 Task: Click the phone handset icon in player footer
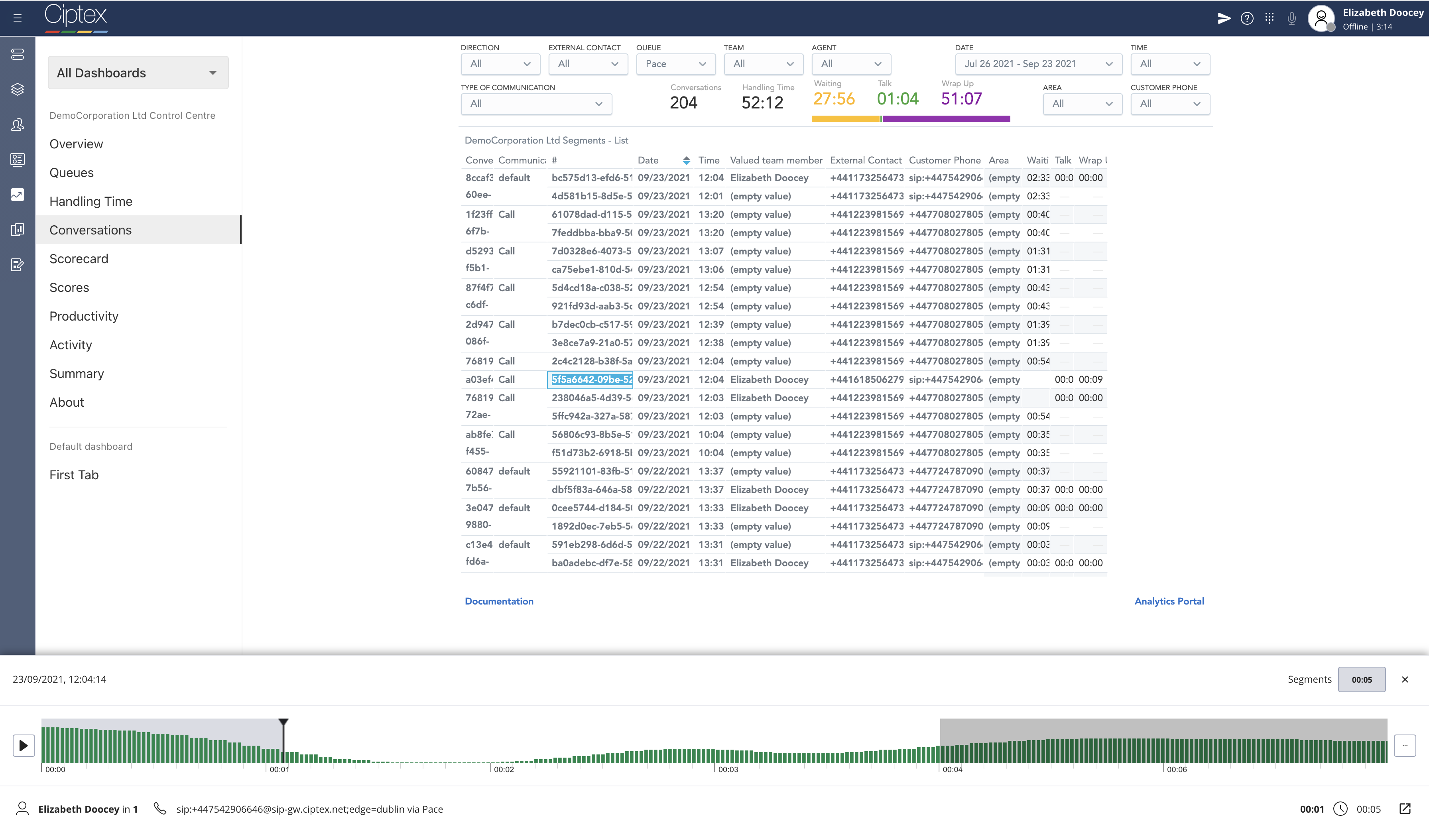[160, 809]
